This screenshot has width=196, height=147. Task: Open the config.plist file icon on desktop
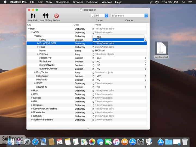coord(161,48)
